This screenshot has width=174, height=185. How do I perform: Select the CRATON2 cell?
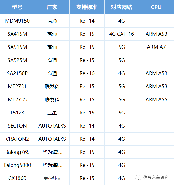click(17, 139)
